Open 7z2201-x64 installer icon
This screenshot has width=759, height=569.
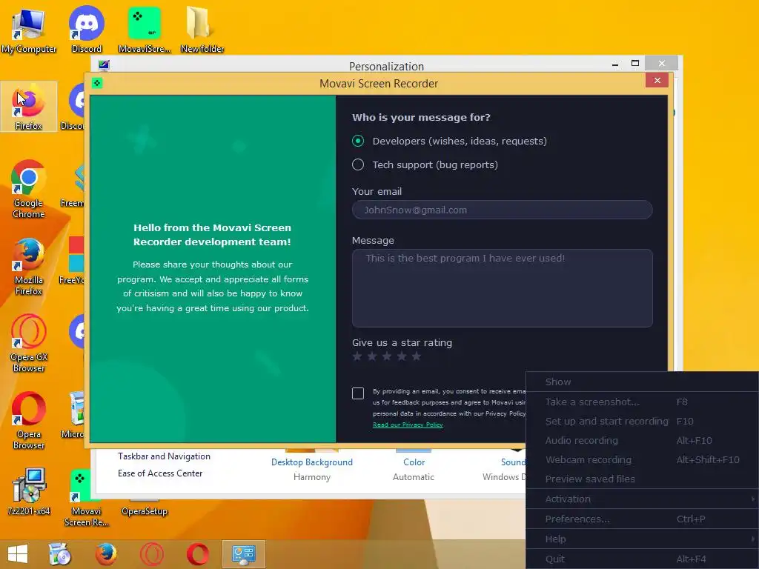point(29,492)
